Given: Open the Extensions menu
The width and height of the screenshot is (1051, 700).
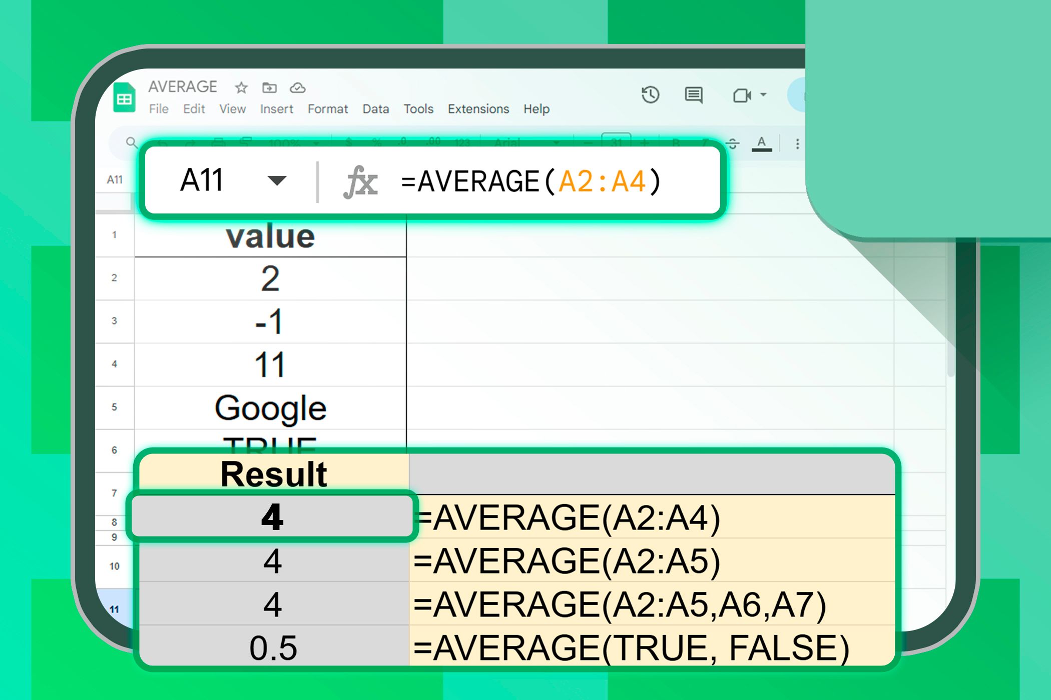Looking at the screenshot, I should 478,109.
